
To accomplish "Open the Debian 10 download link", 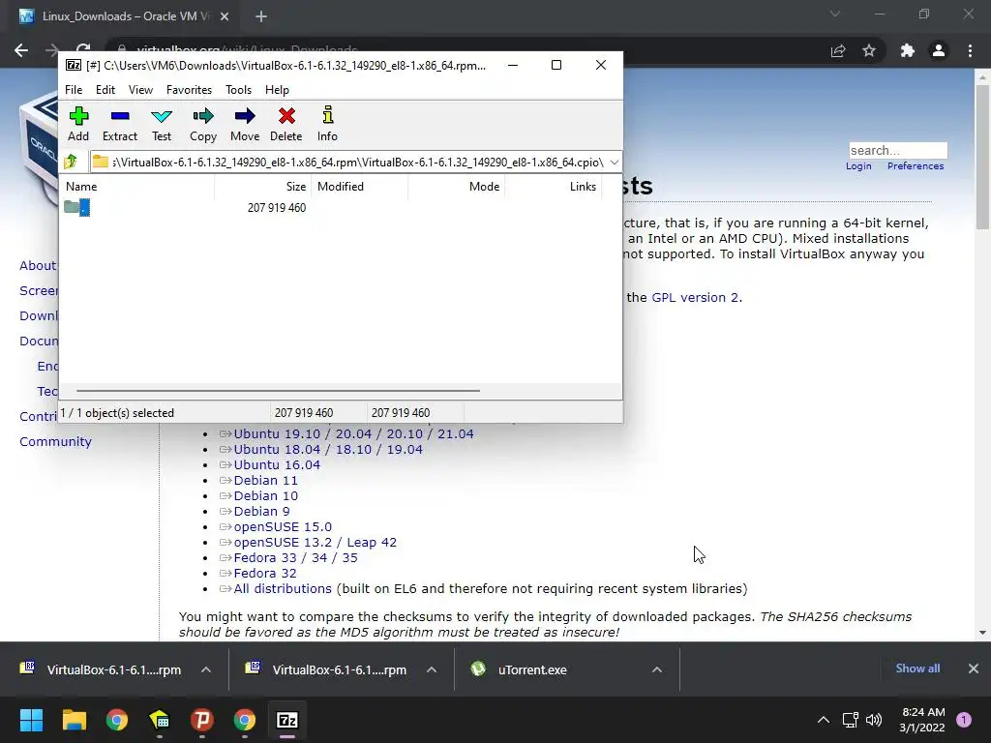I will click(x=265, y=496).
